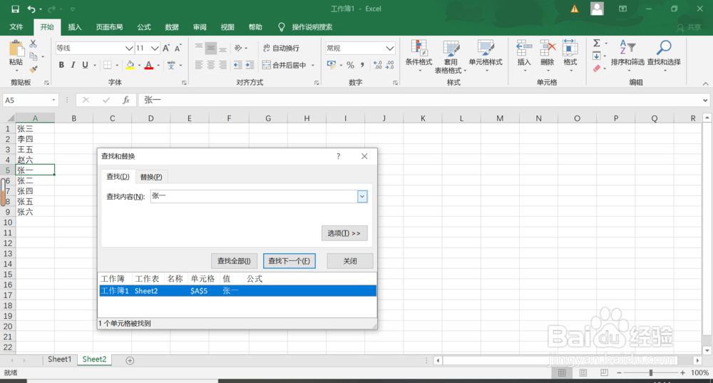This screenshot has height=383, width=713.
Task: Toggle Underline formatting
Action: [85, 65]
